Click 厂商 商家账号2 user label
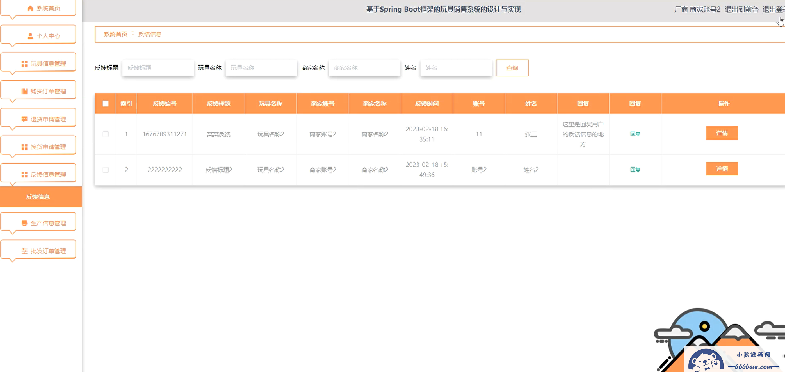 point(697,10)
